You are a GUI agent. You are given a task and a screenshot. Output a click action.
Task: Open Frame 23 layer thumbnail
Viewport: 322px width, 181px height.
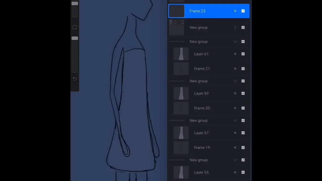(177, 11)
